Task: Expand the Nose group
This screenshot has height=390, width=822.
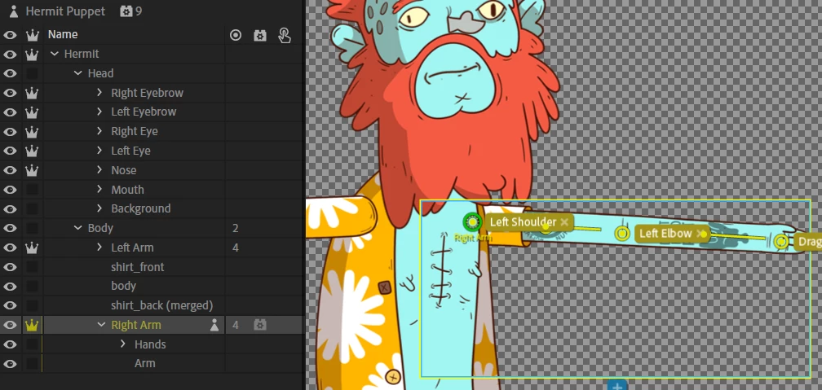Action: pos(99,170)
